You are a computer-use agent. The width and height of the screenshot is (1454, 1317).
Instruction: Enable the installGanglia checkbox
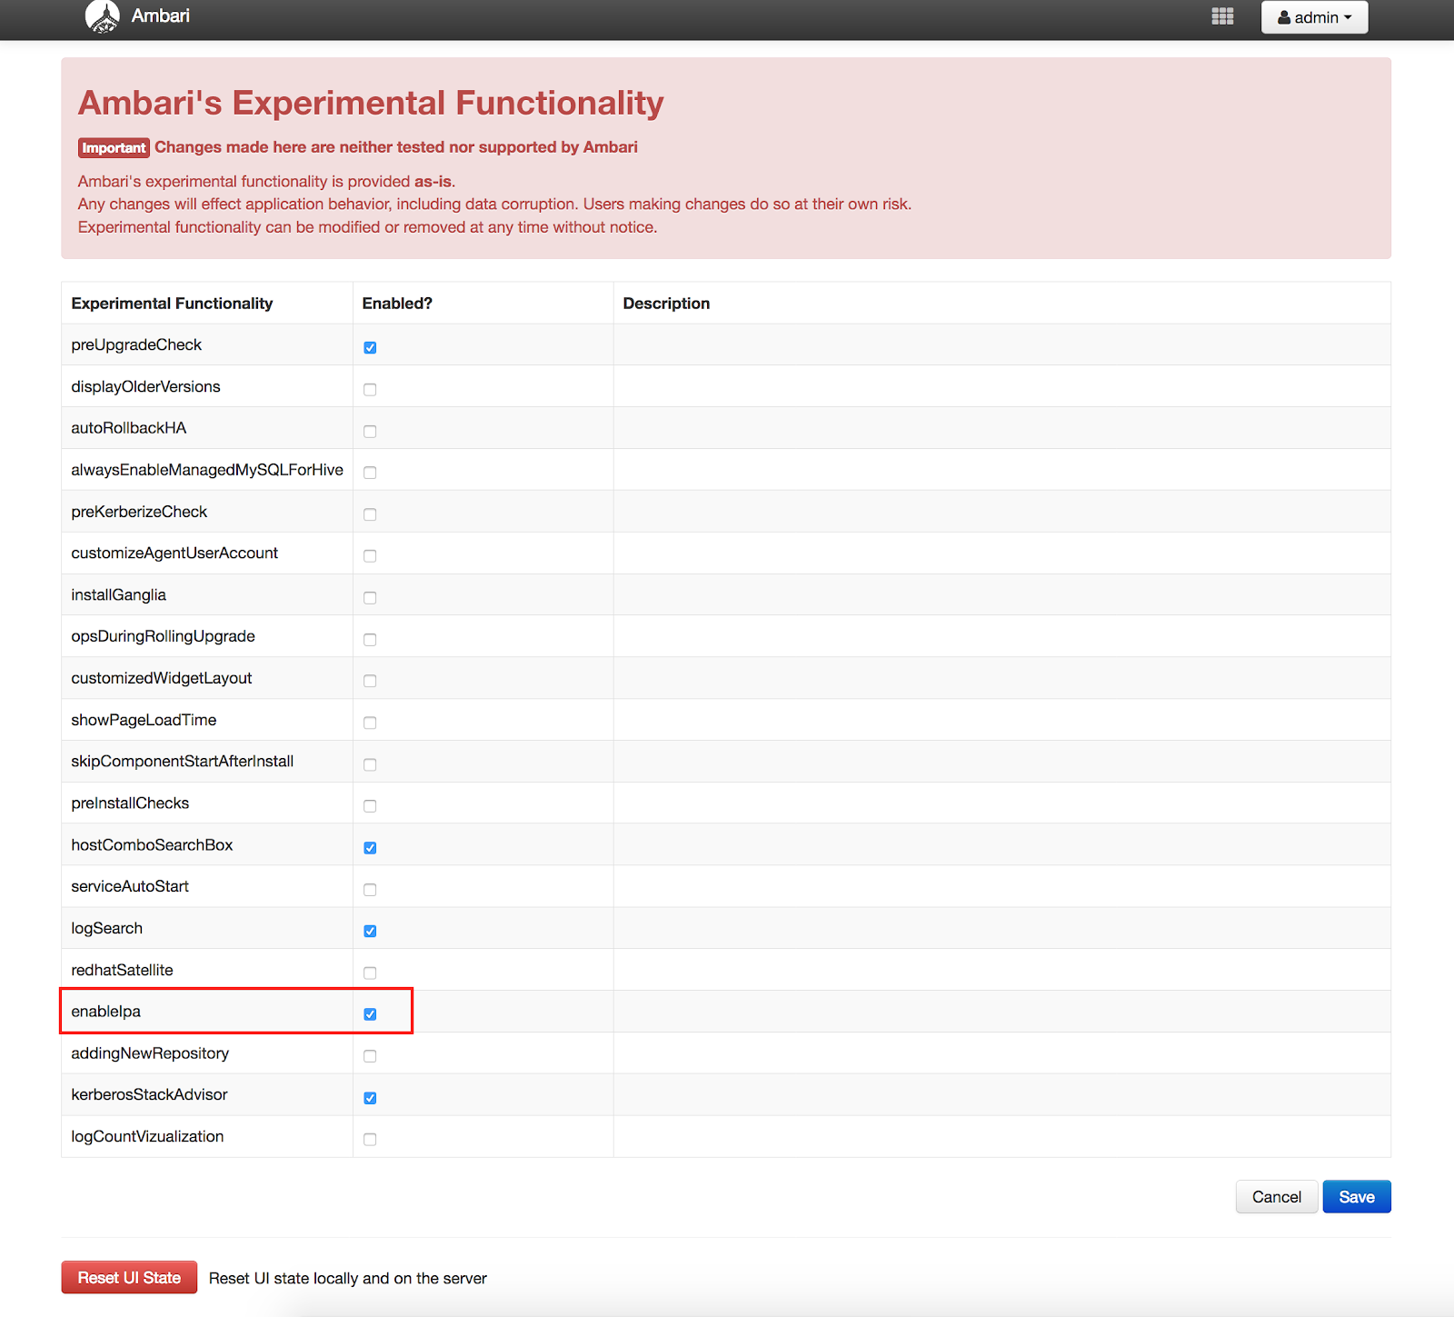click(370, 597)
